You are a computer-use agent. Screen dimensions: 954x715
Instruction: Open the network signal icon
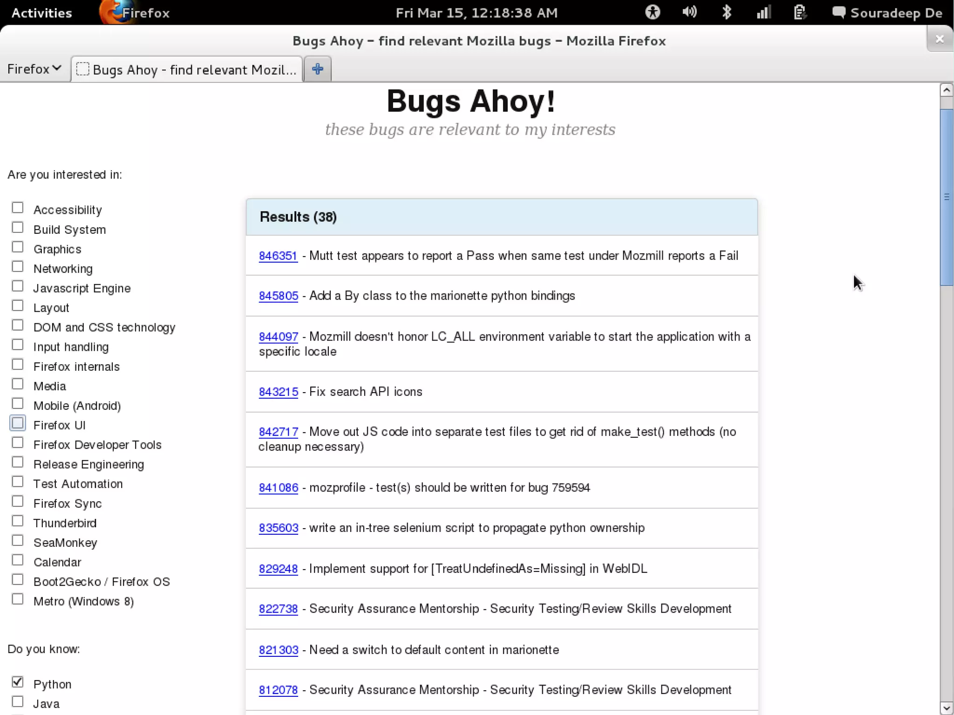click(x=763, y=12)
